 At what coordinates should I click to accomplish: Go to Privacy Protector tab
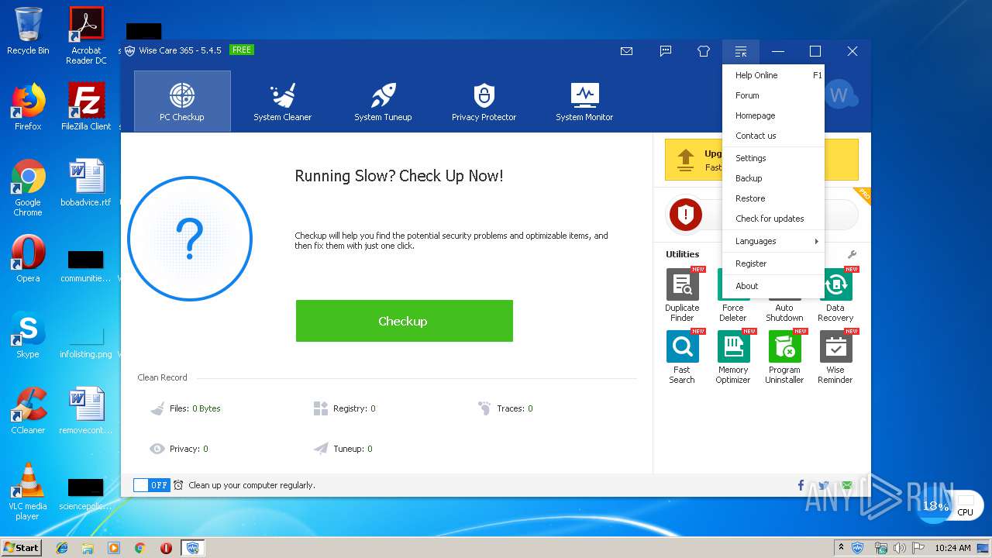484,101
